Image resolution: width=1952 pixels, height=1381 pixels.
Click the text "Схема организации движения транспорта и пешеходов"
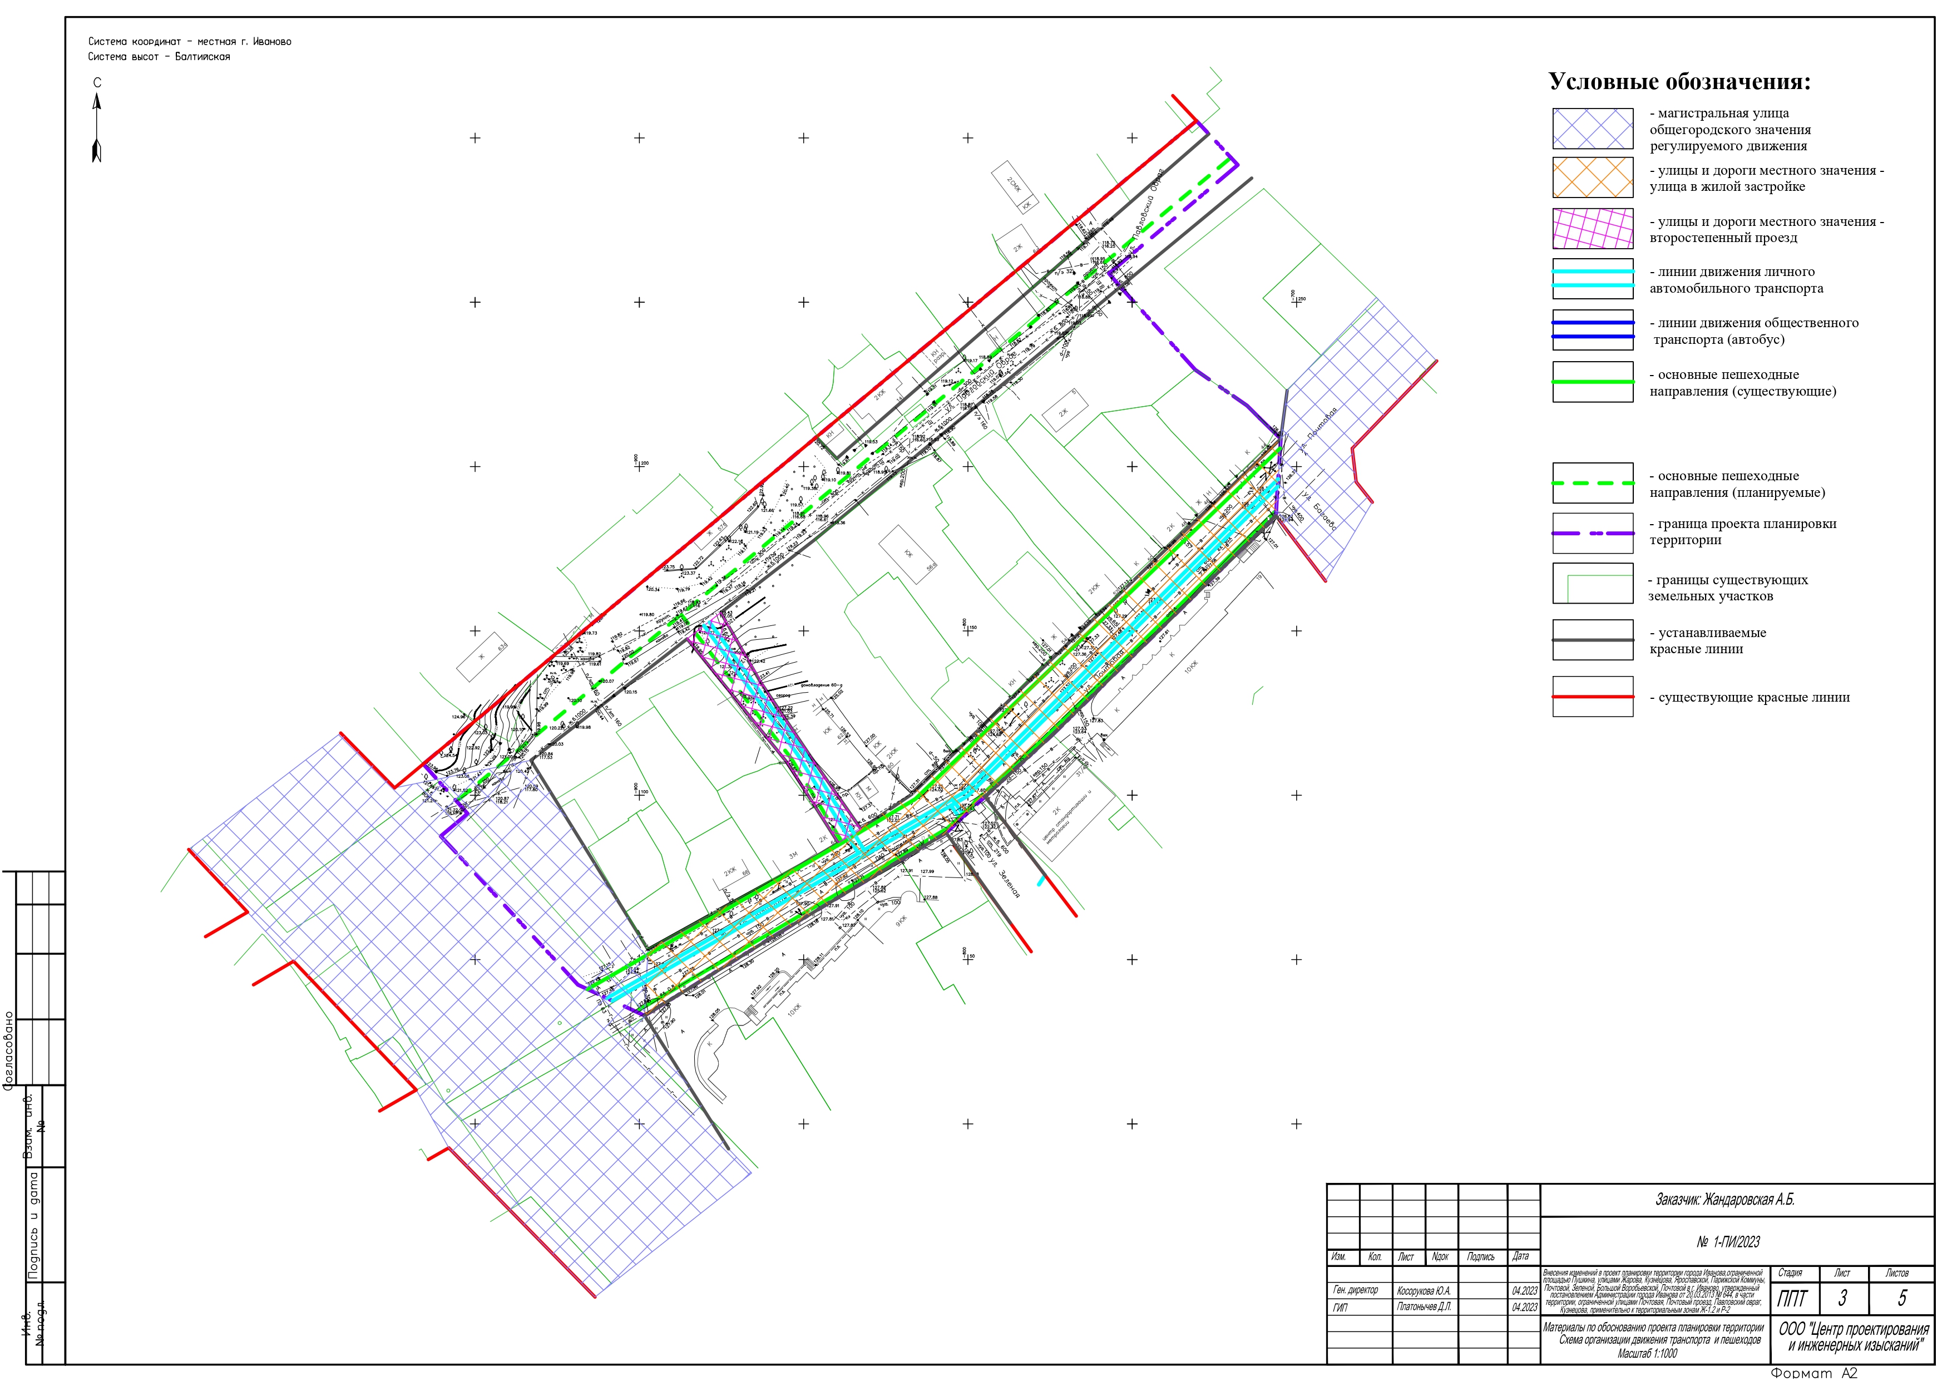1661,1340
